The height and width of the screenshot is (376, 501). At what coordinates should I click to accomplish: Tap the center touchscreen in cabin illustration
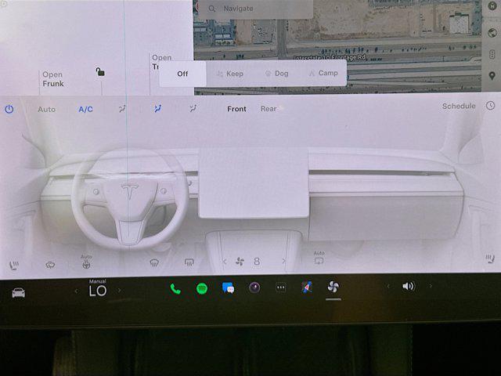click(x=254, y=183)
